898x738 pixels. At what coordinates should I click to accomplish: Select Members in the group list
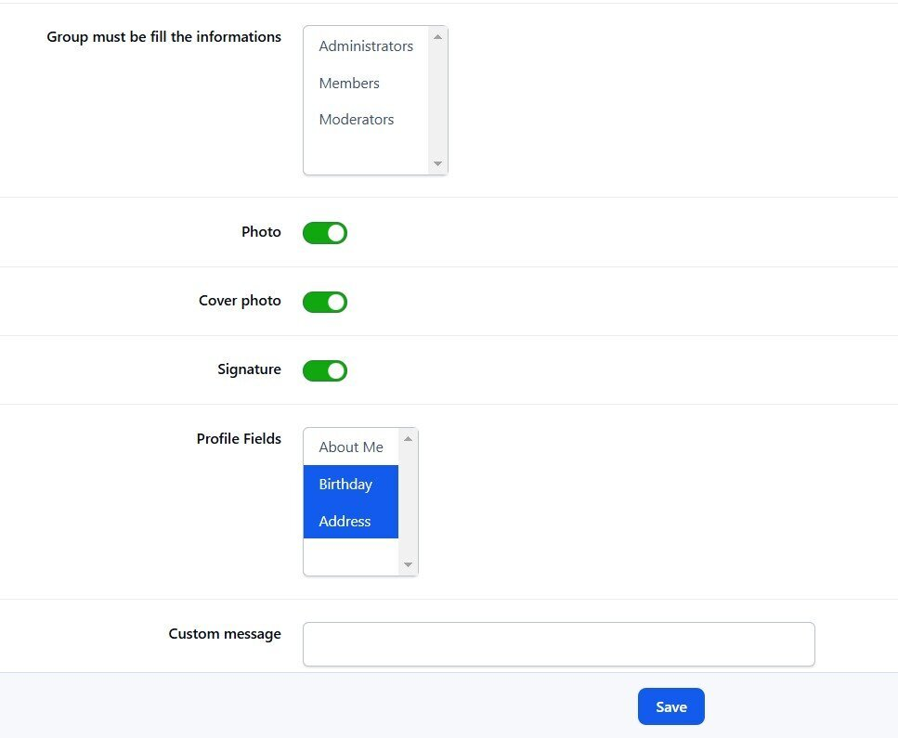coord(349,84)
